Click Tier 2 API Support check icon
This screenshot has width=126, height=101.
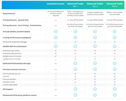pos(95,89)
